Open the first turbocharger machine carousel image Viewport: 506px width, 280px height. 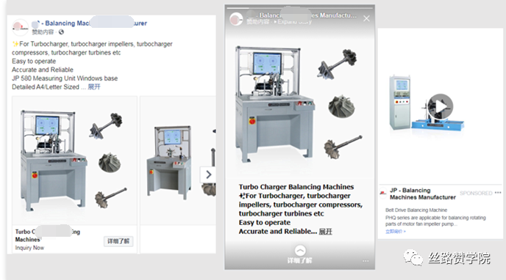click(x=74, y=161)
